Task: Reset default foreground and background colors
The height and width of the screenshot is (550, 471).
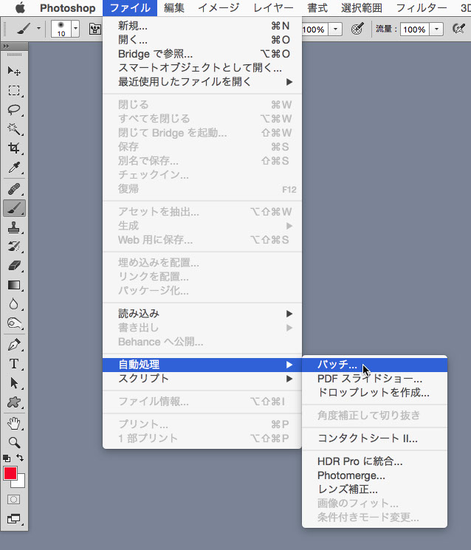Action: coord(7,458)
